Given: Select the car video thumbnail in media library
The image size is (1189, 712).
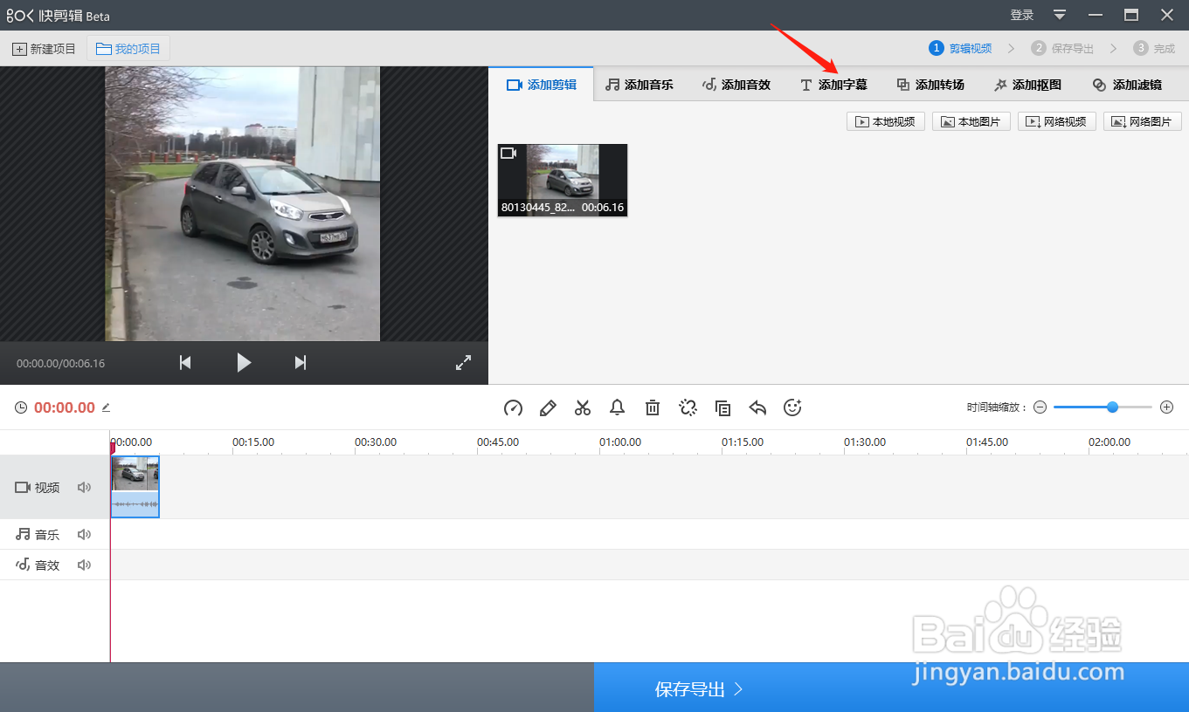Looking at the screenshot, I should click(x=563, y=180).
